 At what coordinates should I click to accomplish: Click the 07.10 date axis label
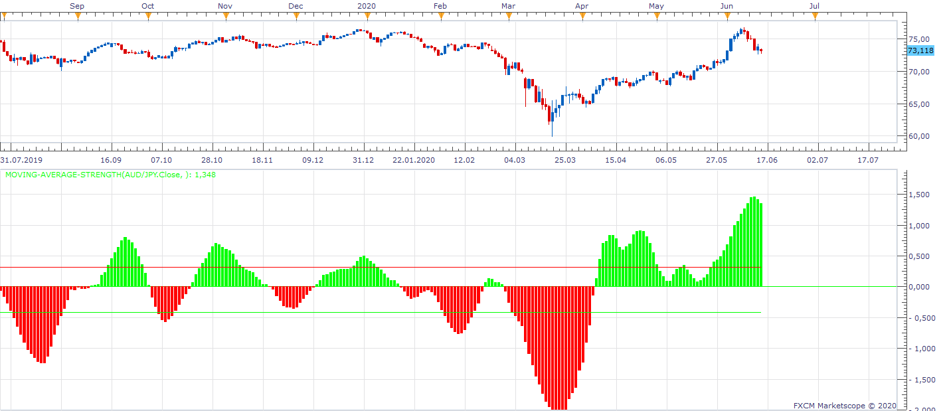click(x=161, y=160)
